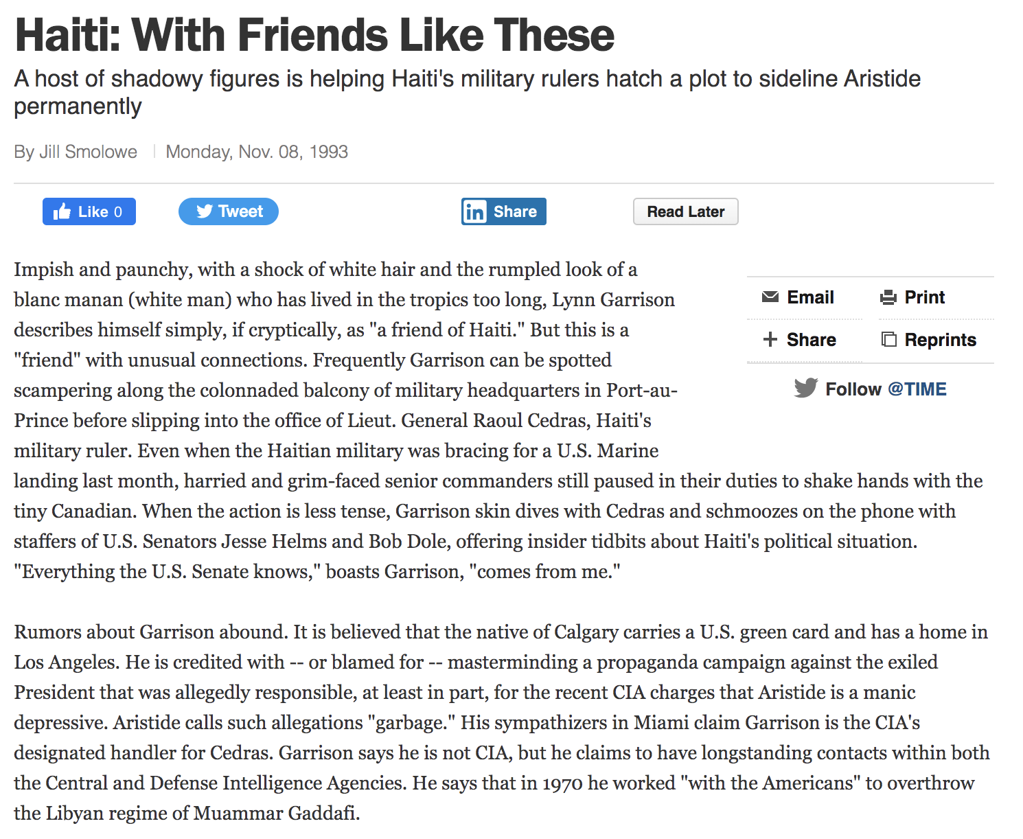Share the article on LinkedIn

coord(504,211)
